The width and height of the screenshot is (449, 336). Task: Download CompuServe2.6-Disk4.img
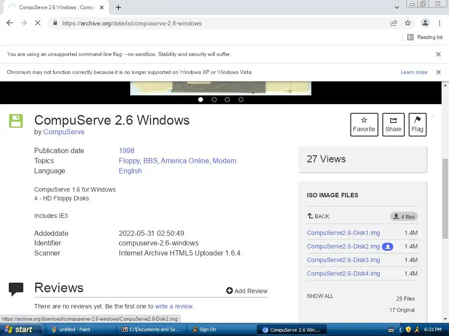[343, 273]
